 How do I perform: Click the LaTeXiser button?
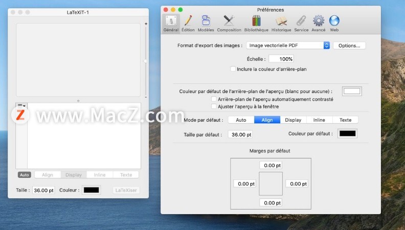[126, 190]
